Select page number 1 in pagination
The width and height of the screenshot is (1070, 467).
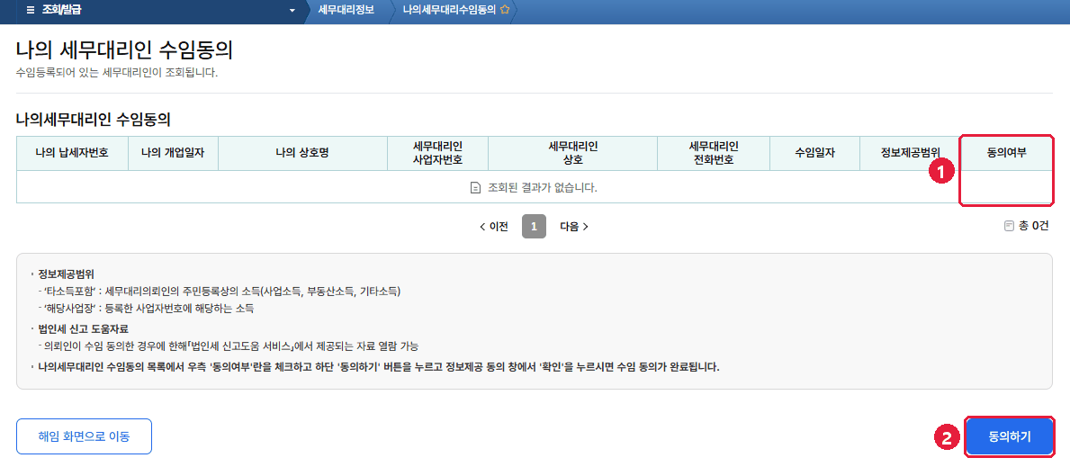[534, 227]
